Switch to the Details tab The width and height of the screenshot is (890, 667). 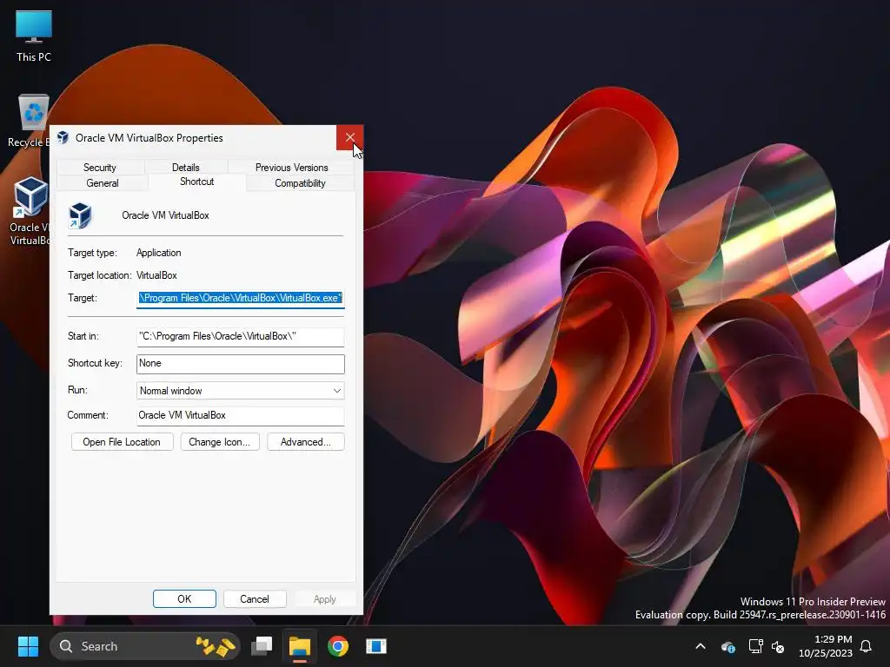click(186, 168)
